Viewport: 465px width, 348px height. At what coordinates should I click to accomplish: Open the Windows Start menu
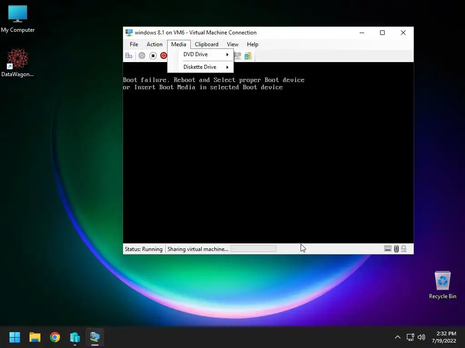pyautogui.click(x=15, y=337)
